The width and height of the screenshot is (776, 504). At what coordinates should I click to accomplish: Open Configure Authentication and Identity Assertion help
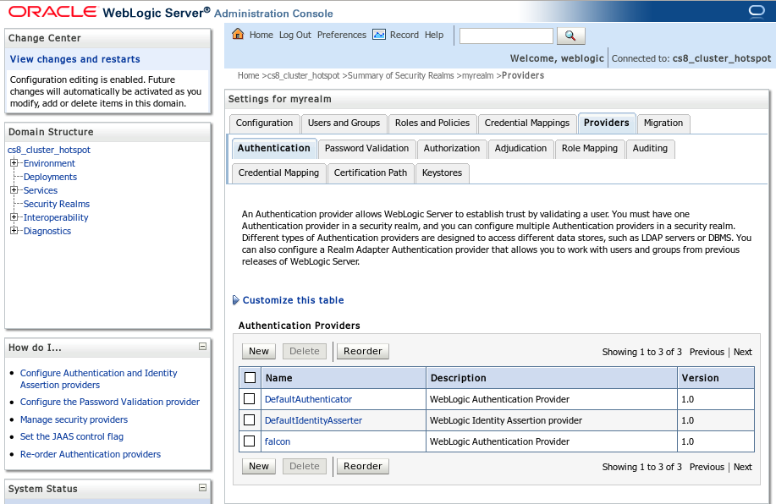pyautogui.click(x=98, y=379)
